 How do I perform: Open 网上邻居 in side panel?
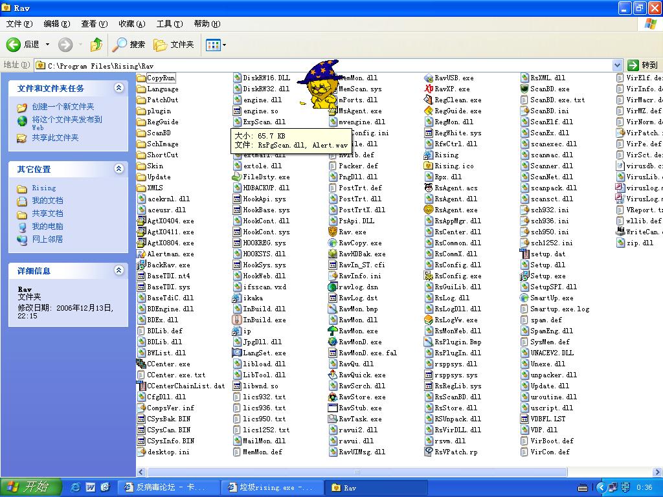(47, 239)
